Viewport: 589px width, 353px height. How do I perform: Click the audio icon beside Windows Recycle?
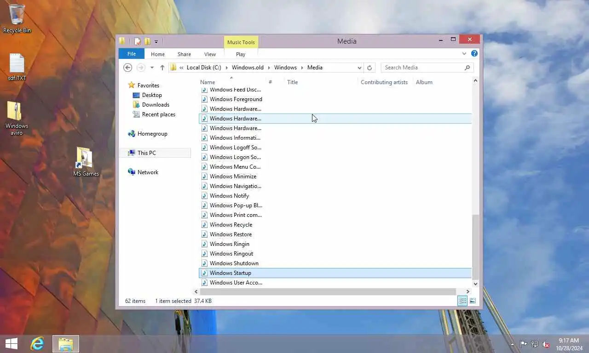coord(205,225)
